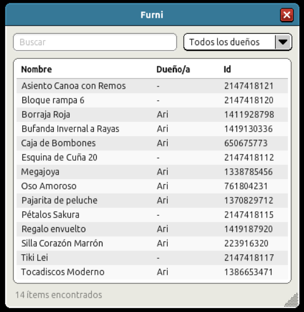Click the Furni title bar
The image size is (304, 312).
pyautogui.click(x=152, y=15)
